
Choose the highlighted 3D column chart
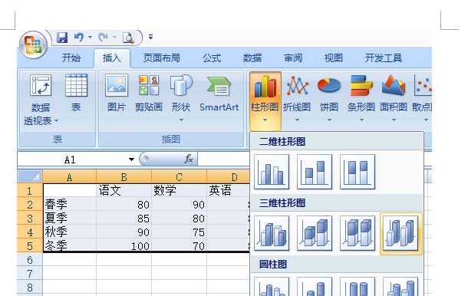[x=400, y=233]
